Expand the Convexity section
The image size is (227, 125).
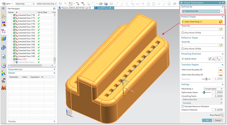pos(202,103)
